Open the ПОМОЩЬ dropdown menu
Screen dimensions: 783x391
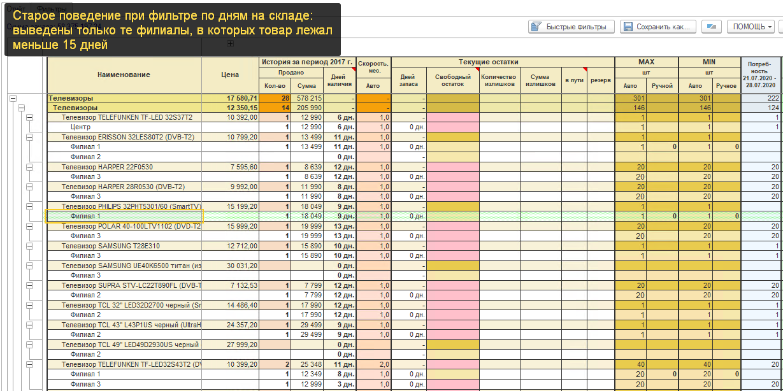click(x=752, y=27)
